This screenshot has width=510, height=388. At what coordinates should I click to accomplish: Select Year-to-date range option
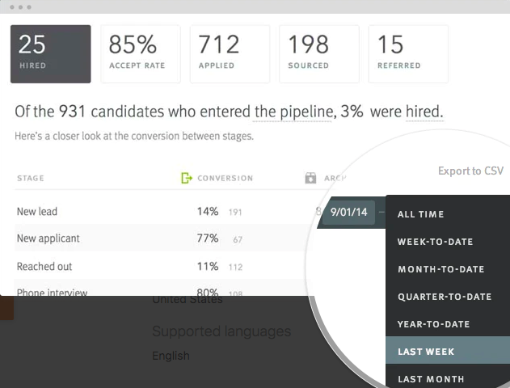(433, 324)
